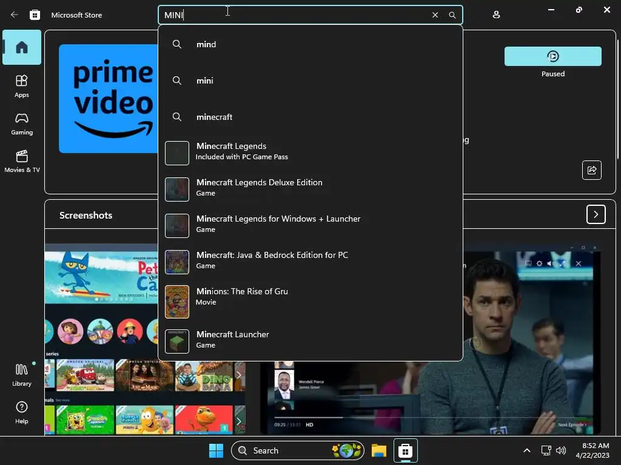Expand the Screenshots section arrow
This screenshot has width=621, height=465.
(x=596, y=214)
